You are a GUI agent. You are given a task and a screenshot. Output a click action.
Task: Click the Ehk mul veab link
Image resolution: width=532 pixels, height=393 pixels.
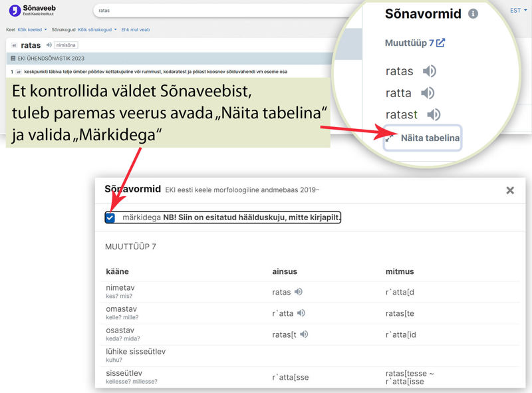pos(136,30)
